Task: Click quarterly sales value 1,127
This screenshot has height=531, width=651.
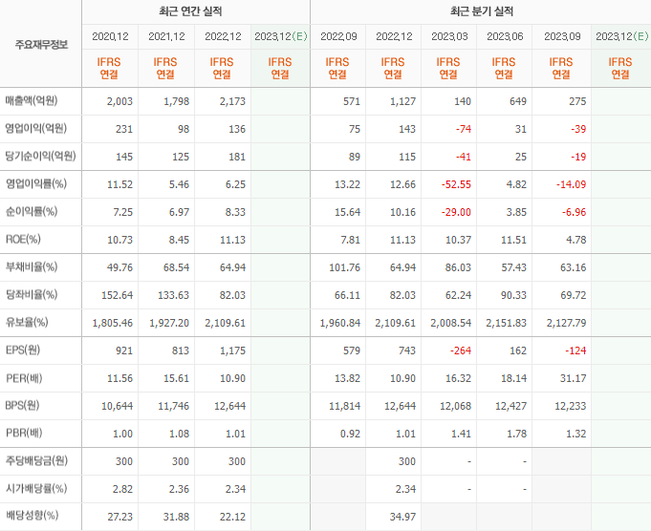Action: point(402,101)
